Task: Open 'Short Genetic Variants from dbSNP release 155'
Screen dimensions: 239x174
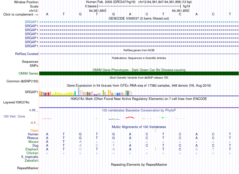Action: (139, 78)
